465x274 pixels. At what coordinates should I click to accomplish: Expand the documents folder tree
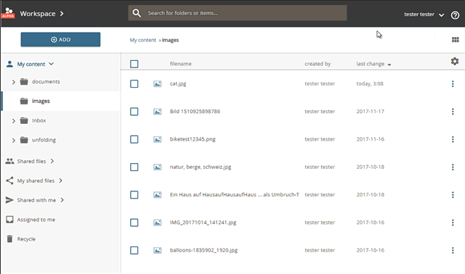pos(13,82)
